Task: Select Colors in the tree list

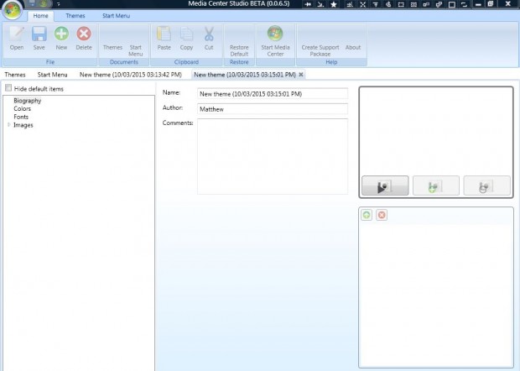Action: point(23,108)
